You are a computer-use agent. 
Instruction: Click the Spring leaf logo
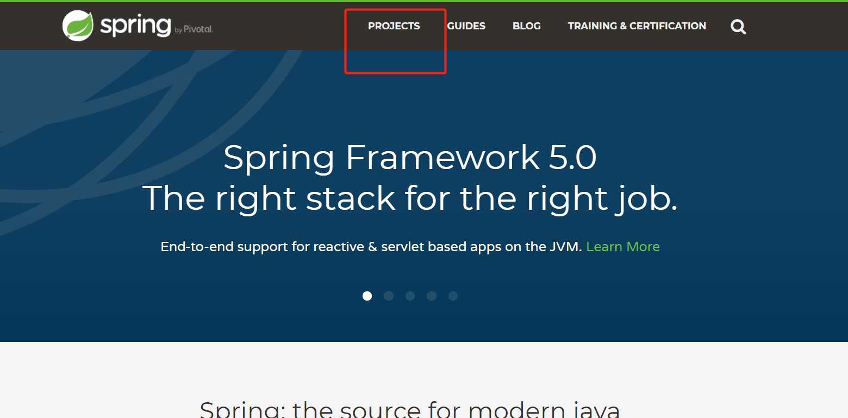78,26
